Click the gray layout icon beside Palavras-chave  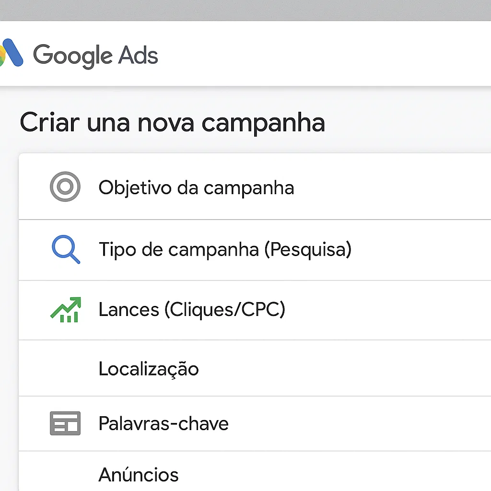[65, 423]
